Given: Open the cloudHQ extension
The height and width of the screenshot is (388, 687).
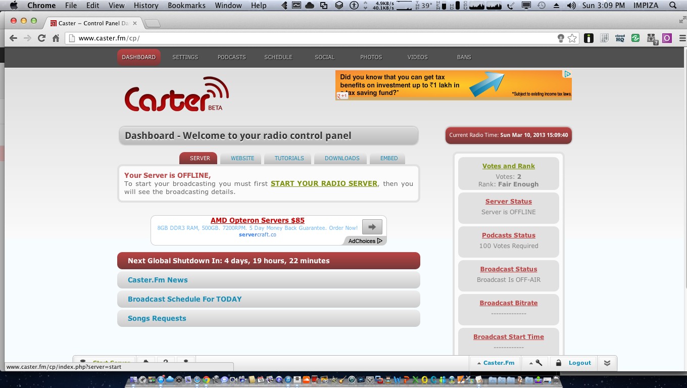Looking at the screenshot, I should [620, 38].
